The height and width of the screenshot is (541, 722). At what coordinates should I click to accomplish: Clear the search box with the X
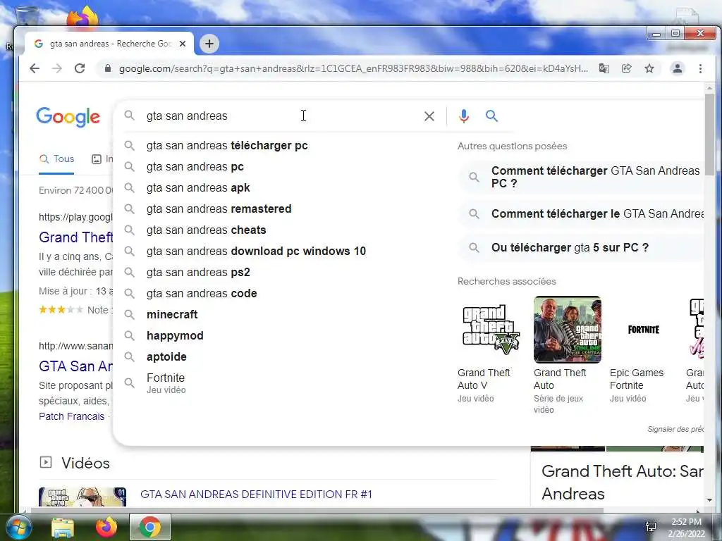pyautogui.click(x=429, y=116)
